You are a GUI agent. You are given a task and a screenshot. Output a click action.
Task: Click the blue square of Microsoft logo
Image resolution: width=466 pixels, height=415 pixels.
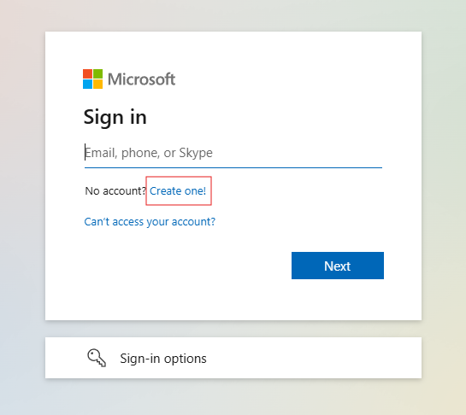[x=87, y=84]
